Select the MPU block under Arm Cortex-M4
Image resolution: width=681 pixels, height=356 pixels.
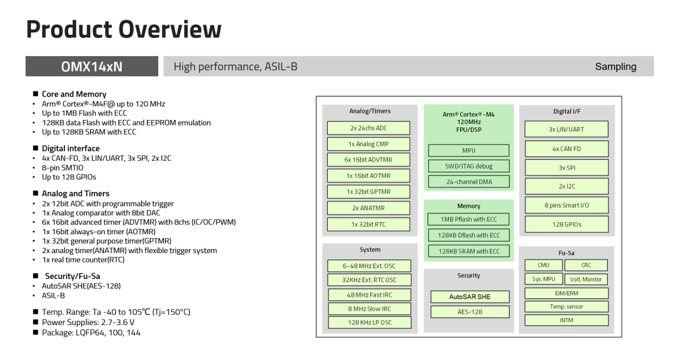click(469, 150)
